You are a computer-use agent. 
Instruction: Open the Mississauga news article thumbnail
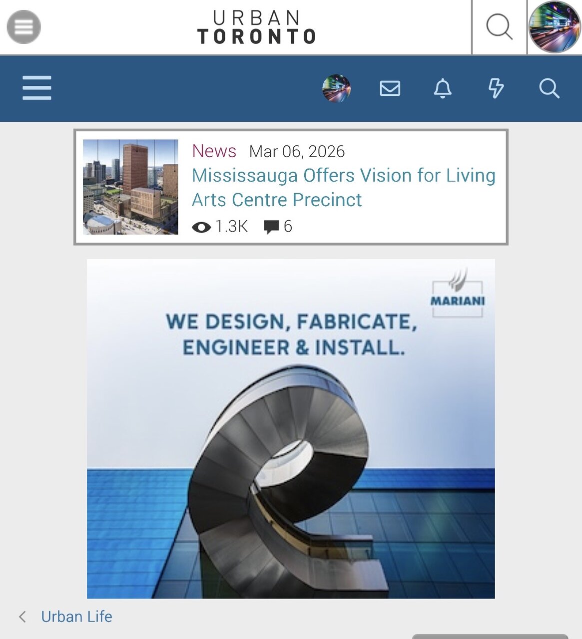(x=130, y=187)
